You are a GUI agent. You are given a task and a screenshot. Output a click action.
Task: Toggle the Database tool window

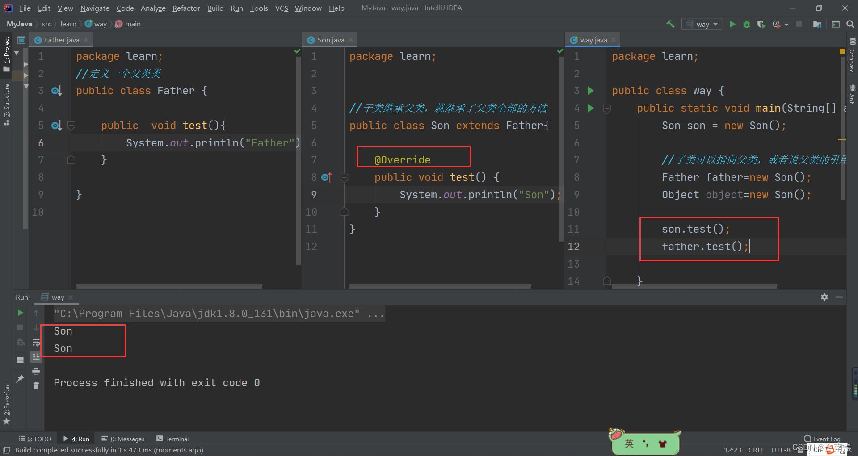coord(852,55)
